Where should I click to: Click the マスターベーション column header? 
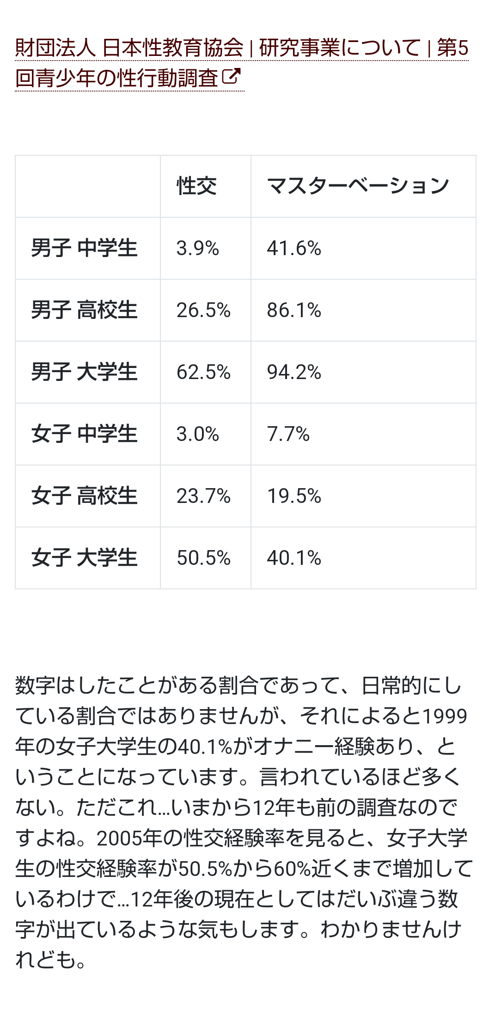(363, 186)
